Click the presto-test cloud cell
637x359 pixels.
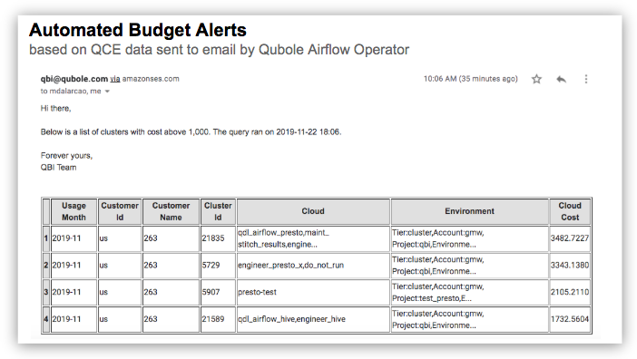click(313, 292)
